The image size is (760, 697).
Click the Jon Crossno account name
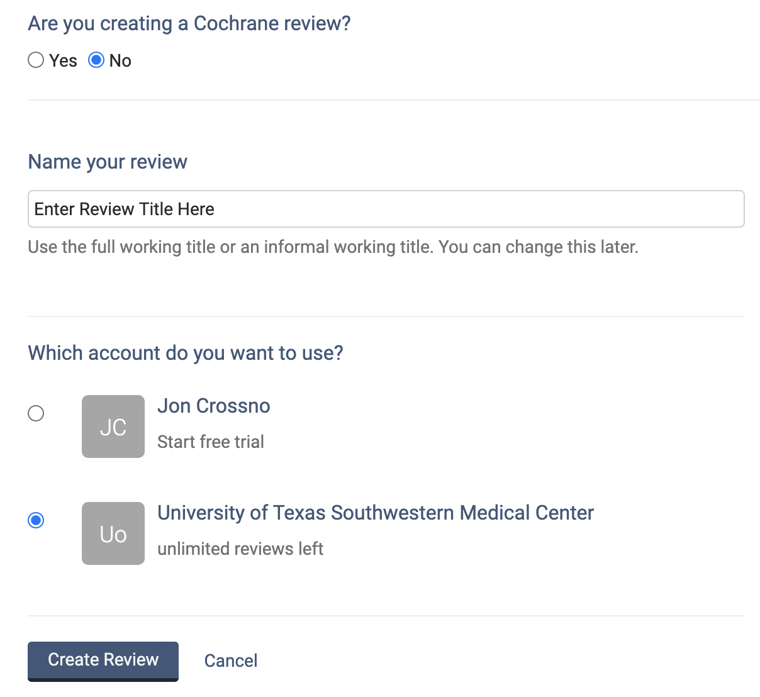[x=214, y=406]
